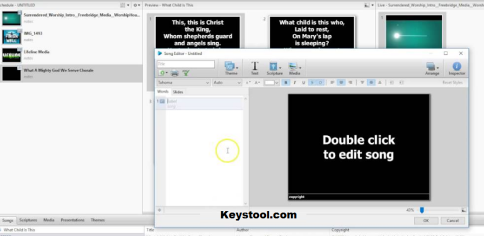Click the zoom slider handle at 43%
This screenshot has width=484, height=236.
point(422,210)
